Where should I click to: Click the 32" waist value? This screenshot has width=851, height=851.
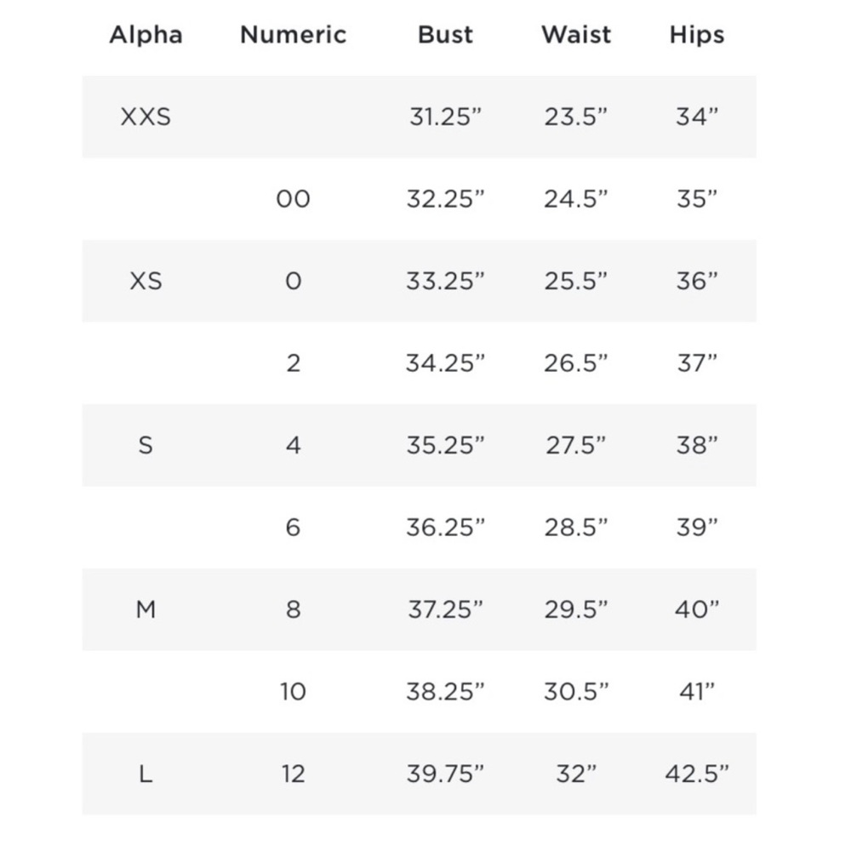pos(576,774)
